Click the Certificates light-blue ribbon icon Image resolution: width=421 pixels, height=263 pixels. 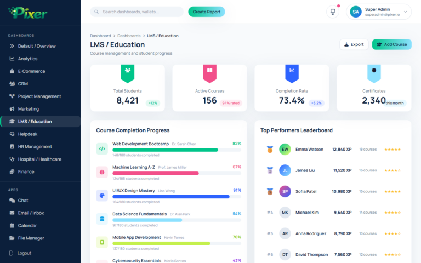374,73
